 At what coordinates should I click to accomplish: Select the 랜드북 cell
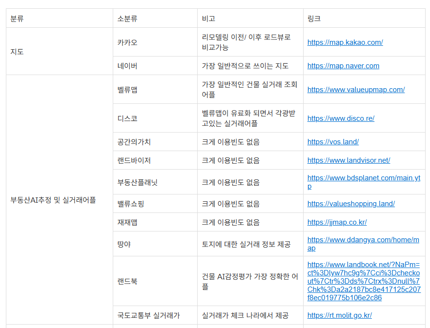[x=155, y=281]
